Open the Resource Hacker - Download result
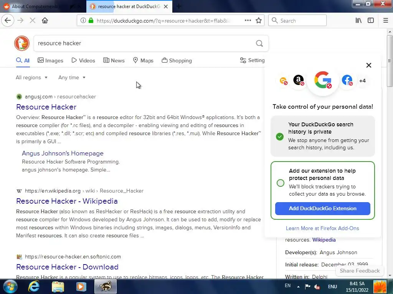393x294 pixels. click(x=67, y=267)
